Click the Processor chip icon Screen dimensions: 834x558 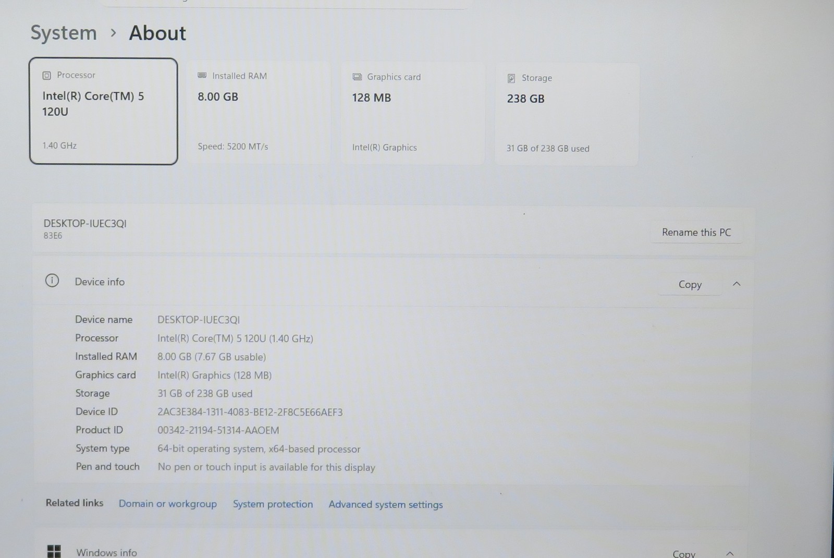[x=46, y=76]
